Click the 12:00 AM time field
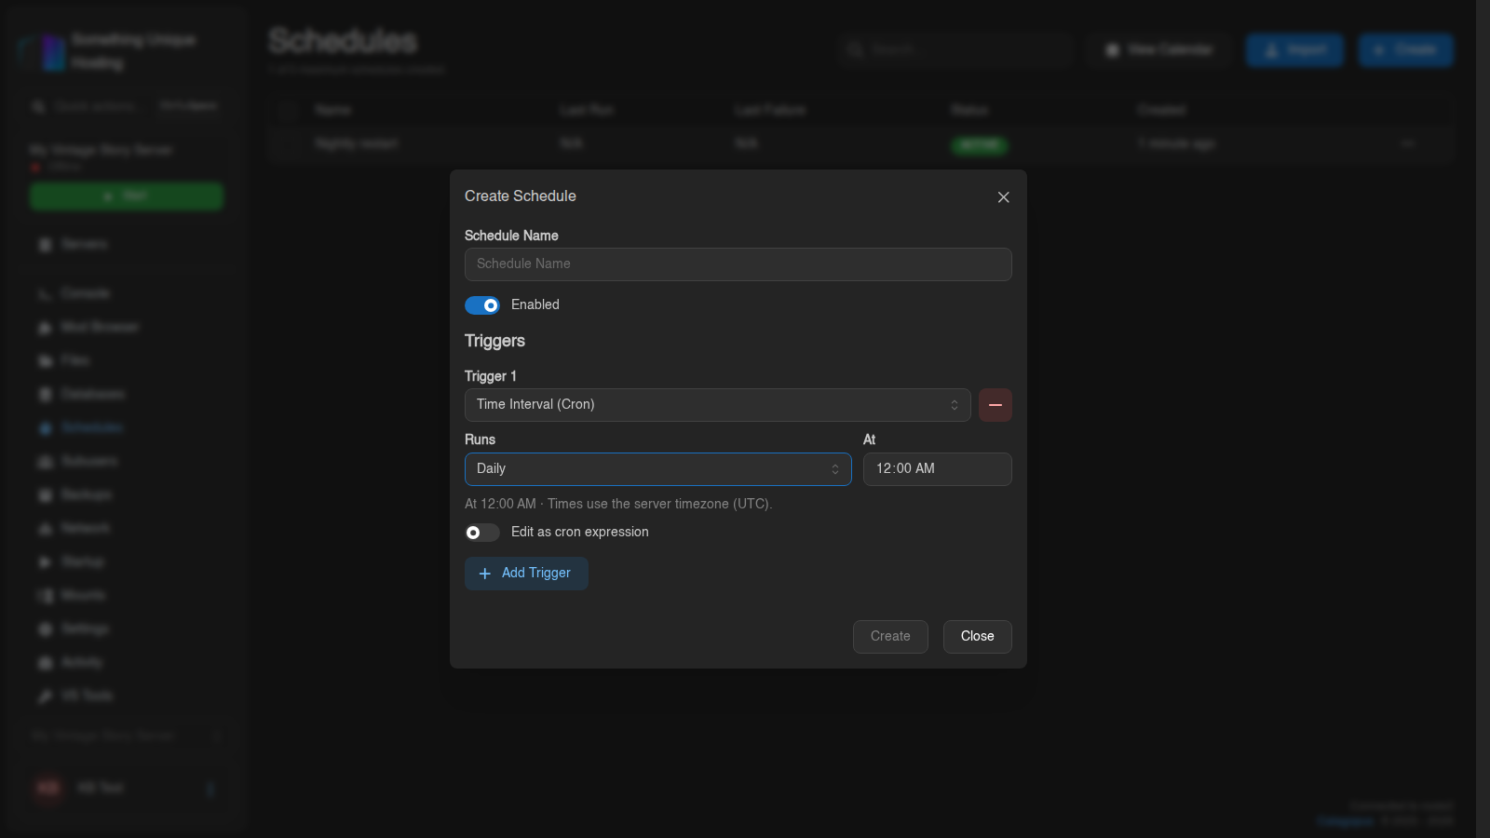This screenshot has width=1490, height=838. pyautogui.click(x=937, y=469)
